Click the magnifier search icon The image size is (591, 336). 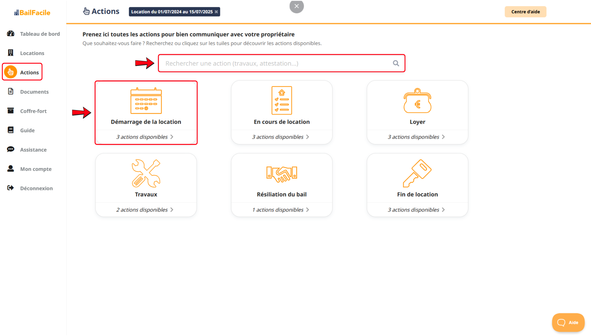click(396, 63)
